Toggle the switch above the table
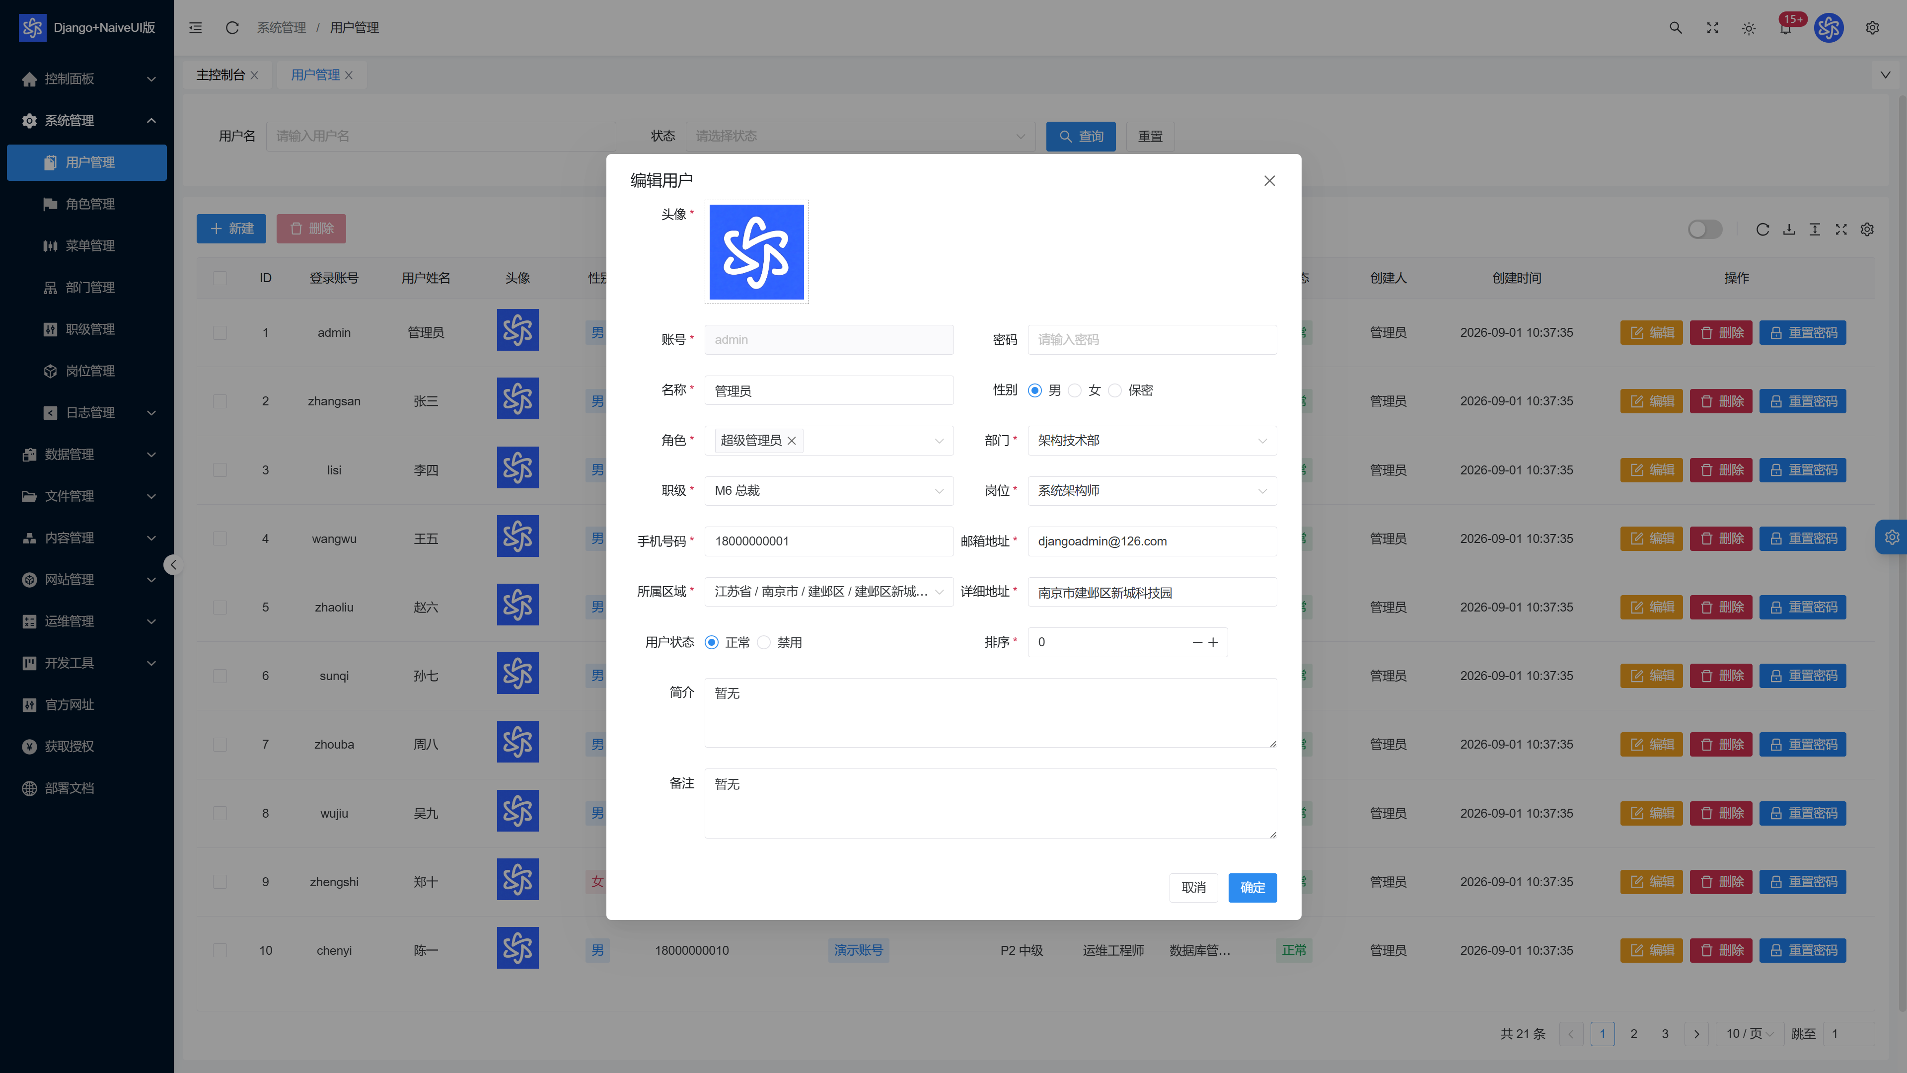Viewport: 1907px width, 1073px height. [x=1705, y=229]
